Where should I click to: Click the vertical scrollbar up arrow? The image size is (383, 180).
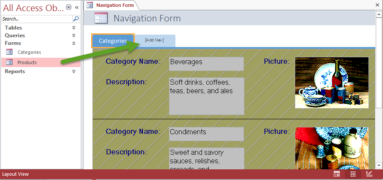(x=379, y=14)
